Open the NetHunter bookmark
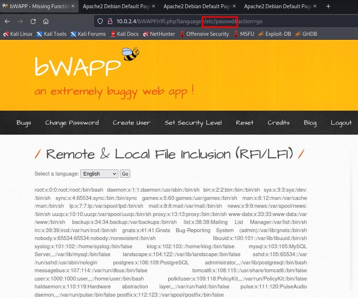The image size is (358, 298). point(159,34)
